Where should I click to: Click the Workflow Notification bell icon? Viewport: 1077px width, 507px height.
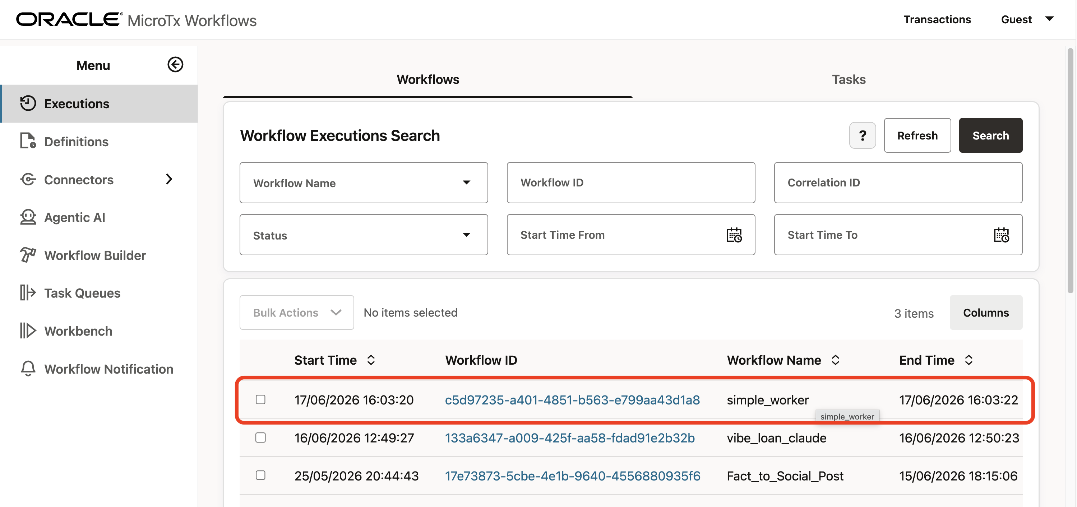click(x=28, y=369)
